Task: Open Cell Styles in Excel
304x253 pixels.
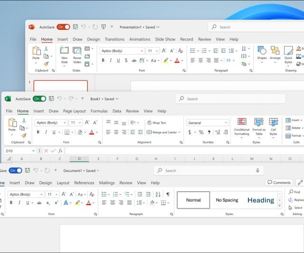Action: point(274,128)
